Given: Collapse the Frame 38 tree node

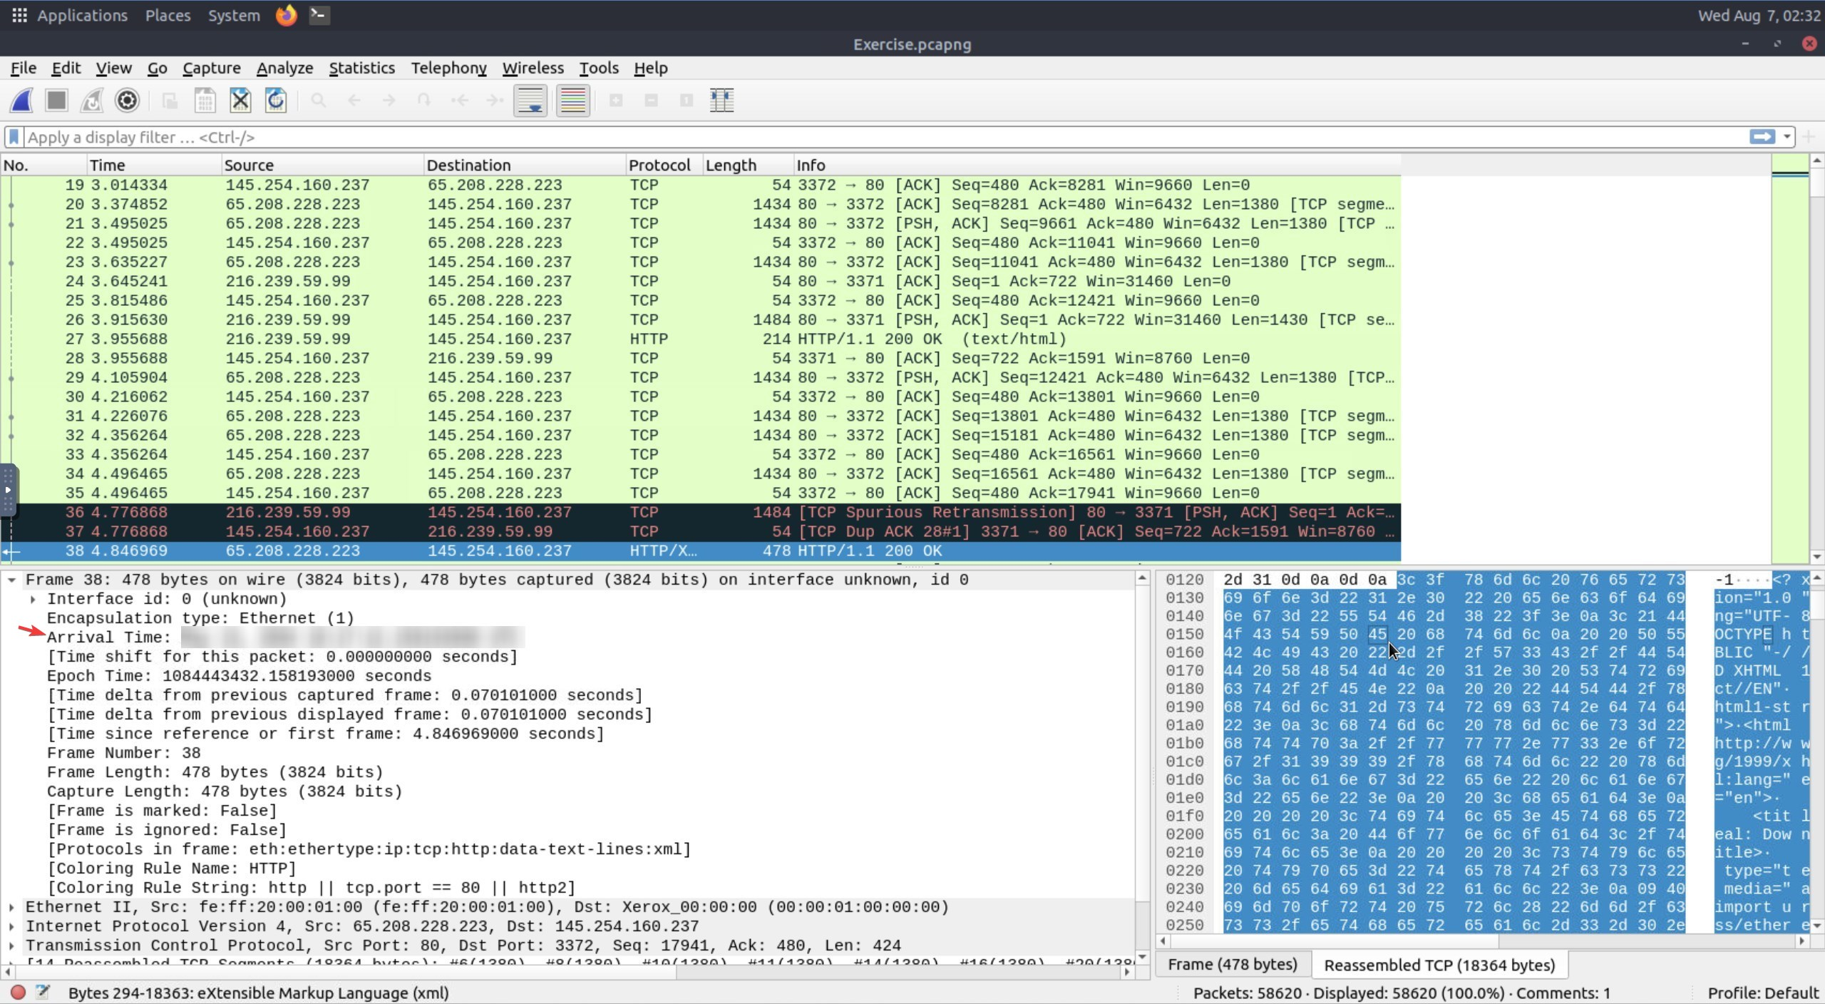Looking at the screenshot, I should [x=12, y=580].
